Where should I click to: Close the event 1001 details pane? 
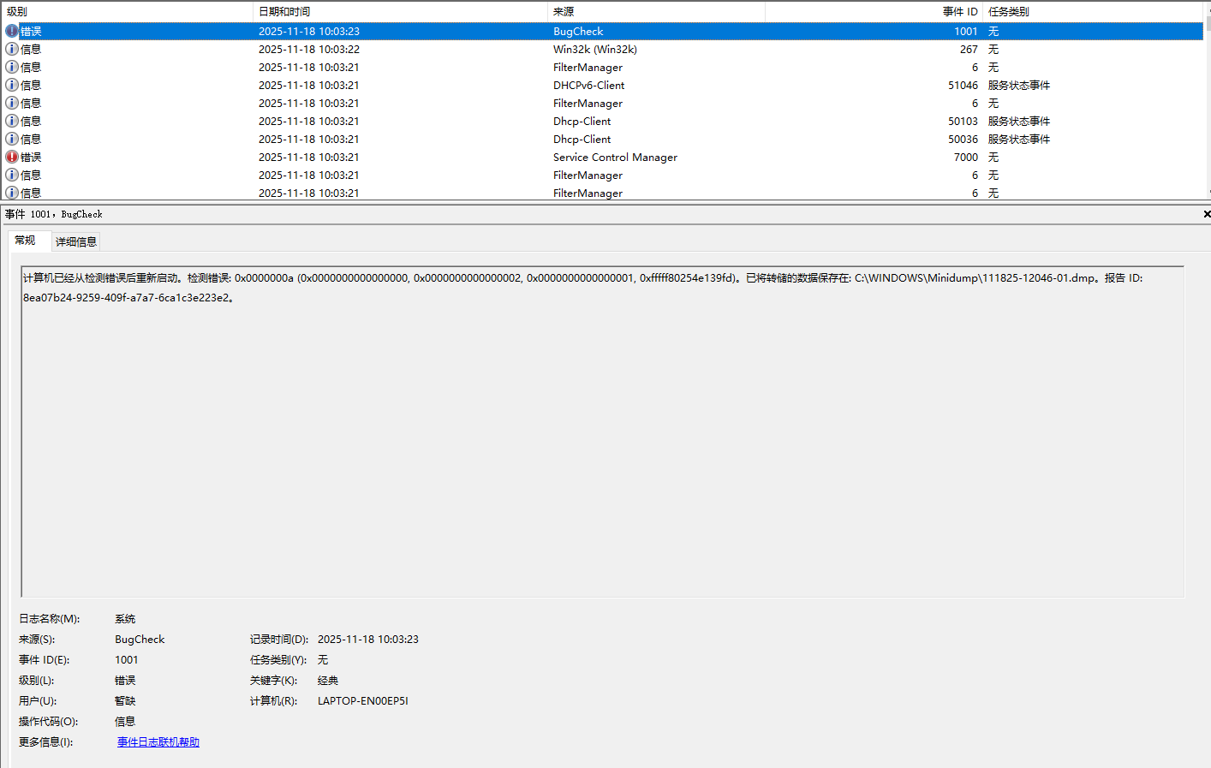[x=1207, y=214]
